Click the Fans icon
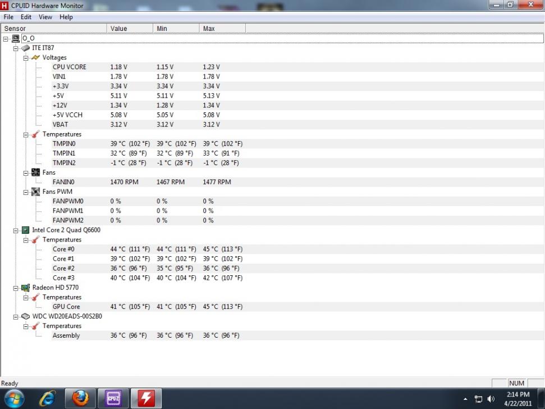This screenshot has height=409, width=545. [35, 172]
